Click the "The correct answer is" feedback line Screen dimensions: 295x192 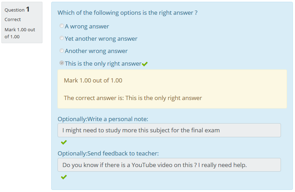tap(133, 98)
